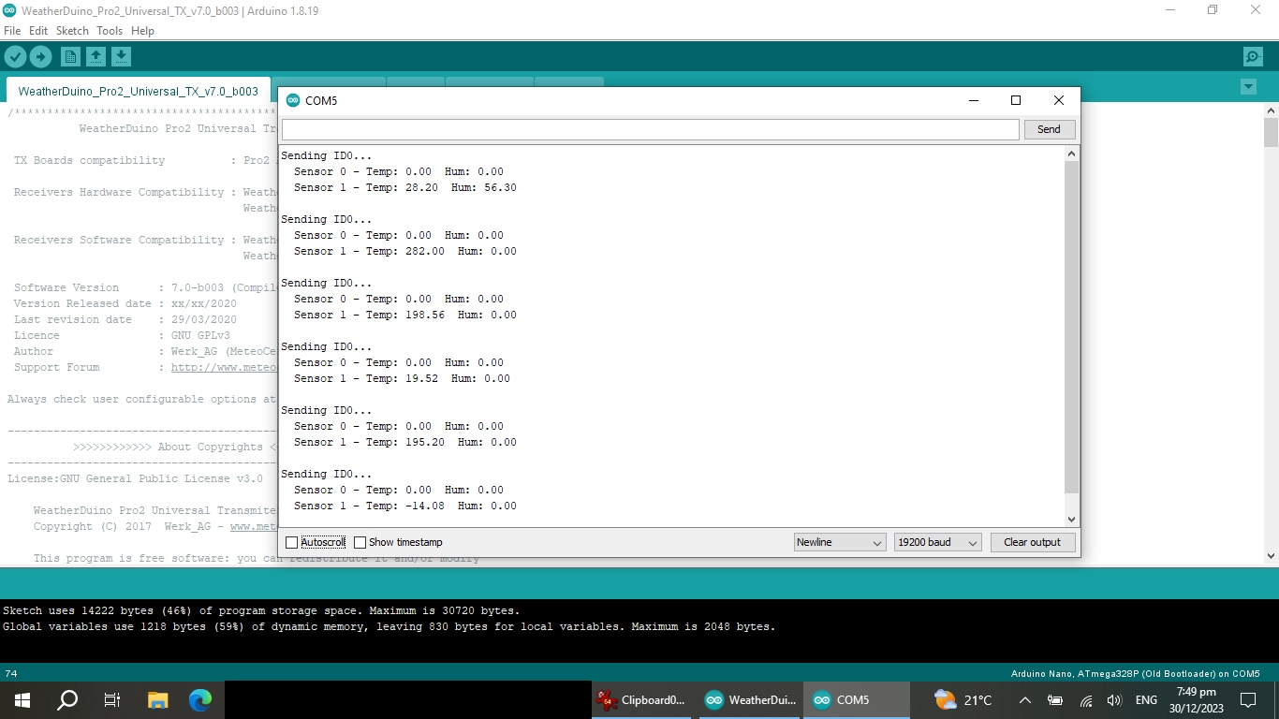Screen dimensions: 1279x719
Task: Click the Open sketch toolbar icon
Action: [x=96, y=57]
